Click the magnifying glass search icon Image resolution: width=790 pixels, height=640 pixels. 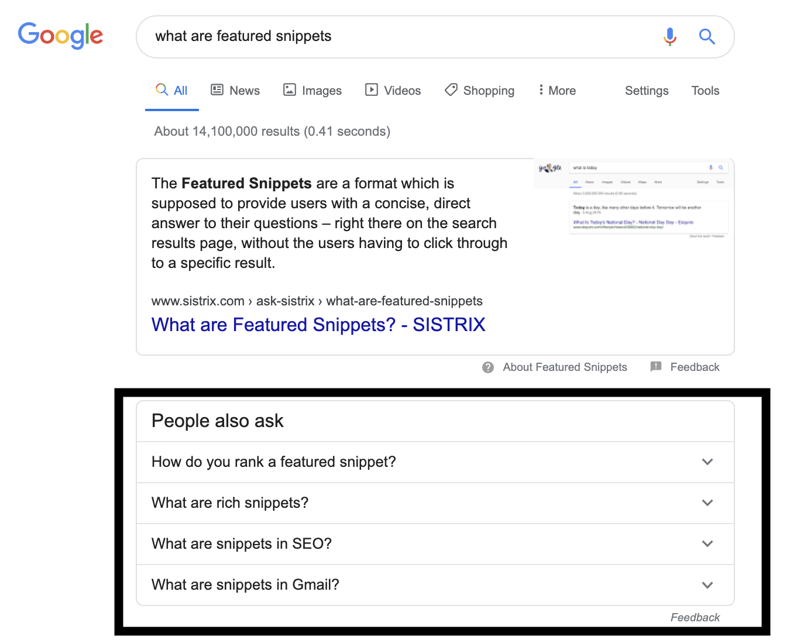pos(707,36)
